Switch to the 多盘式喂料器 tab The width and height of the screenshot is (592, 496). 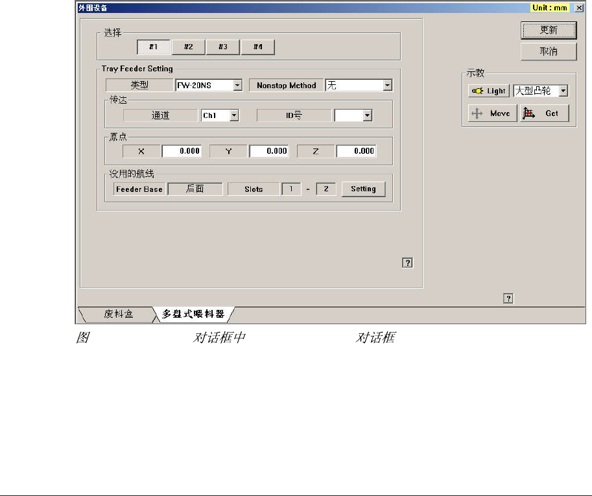[x=193, y=314]
